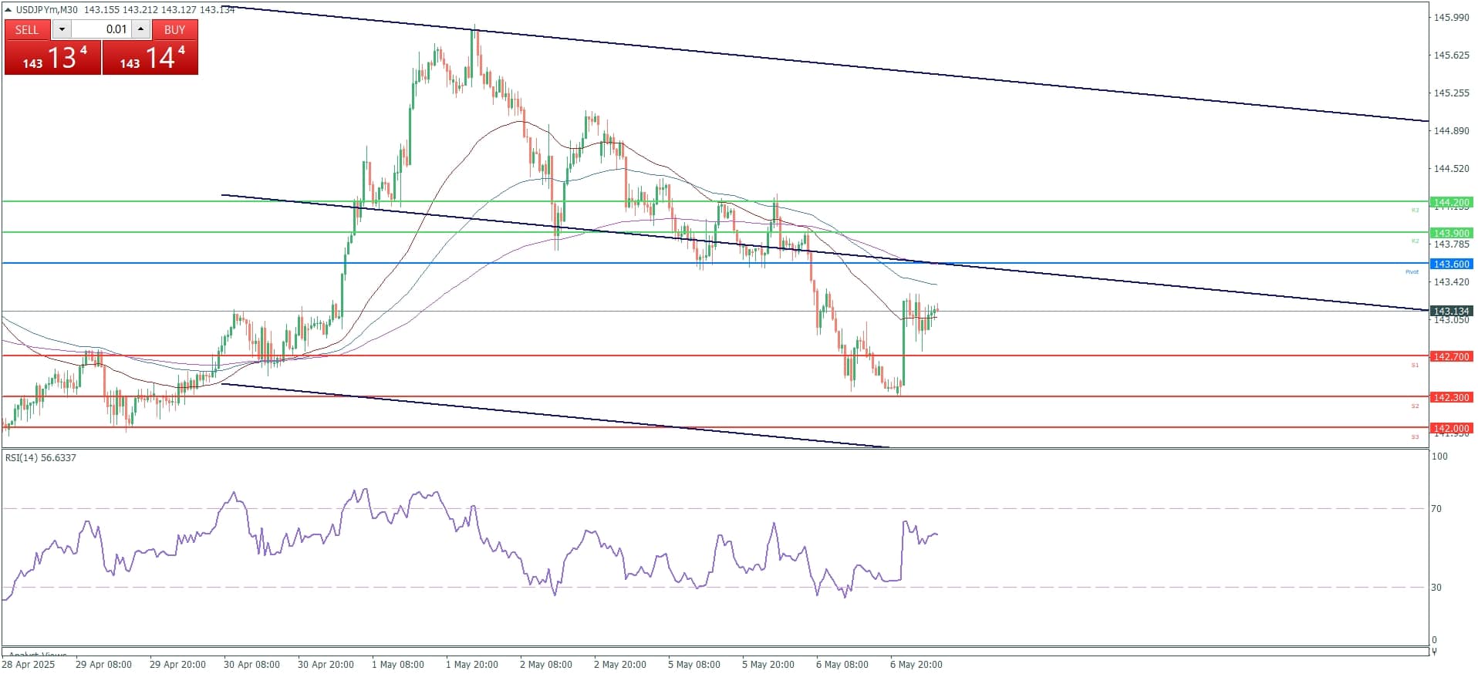Click the 1 May 20:00 time label
The width and height of the screenshot is (1478, 674).
click(472, 665)
